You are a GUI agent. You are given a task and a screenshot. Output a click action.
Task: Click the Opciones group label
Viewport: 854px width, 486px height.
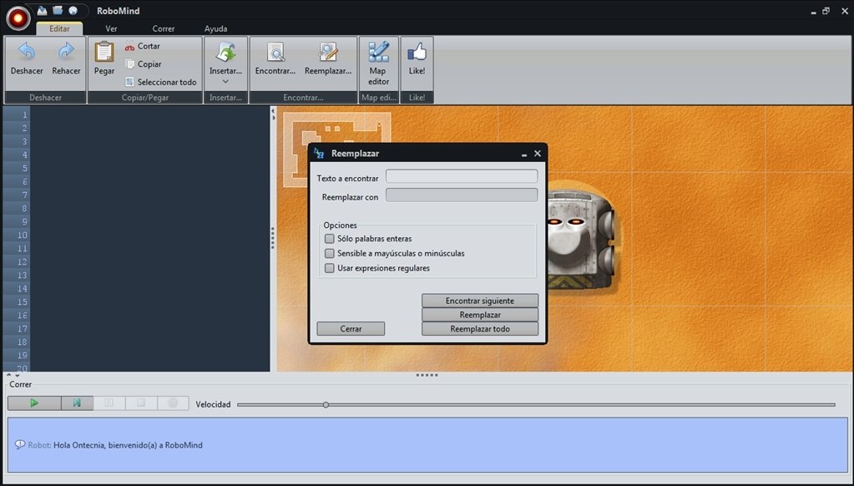pyautogui.click(x=341, y=225)
